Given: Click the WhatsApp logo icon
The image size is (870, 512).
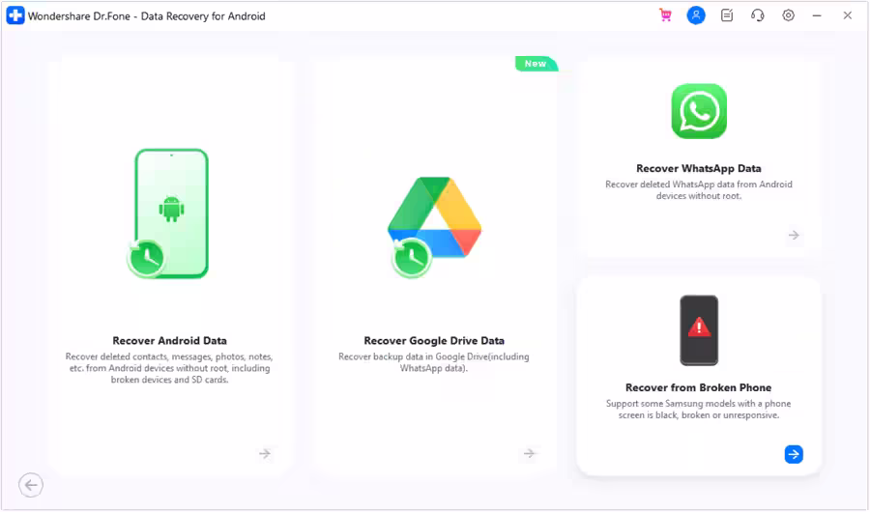Looking at the screenshot, I should pyautogui.click(x=699, y=111).
